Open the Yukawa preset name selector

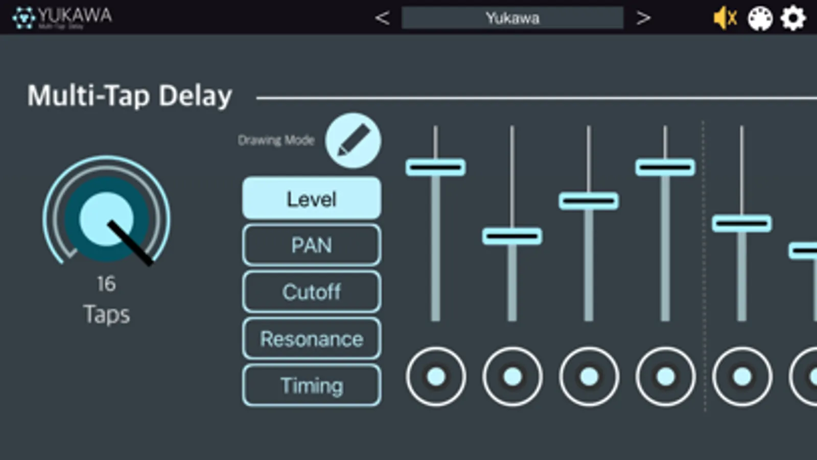(x=512, y=18)
